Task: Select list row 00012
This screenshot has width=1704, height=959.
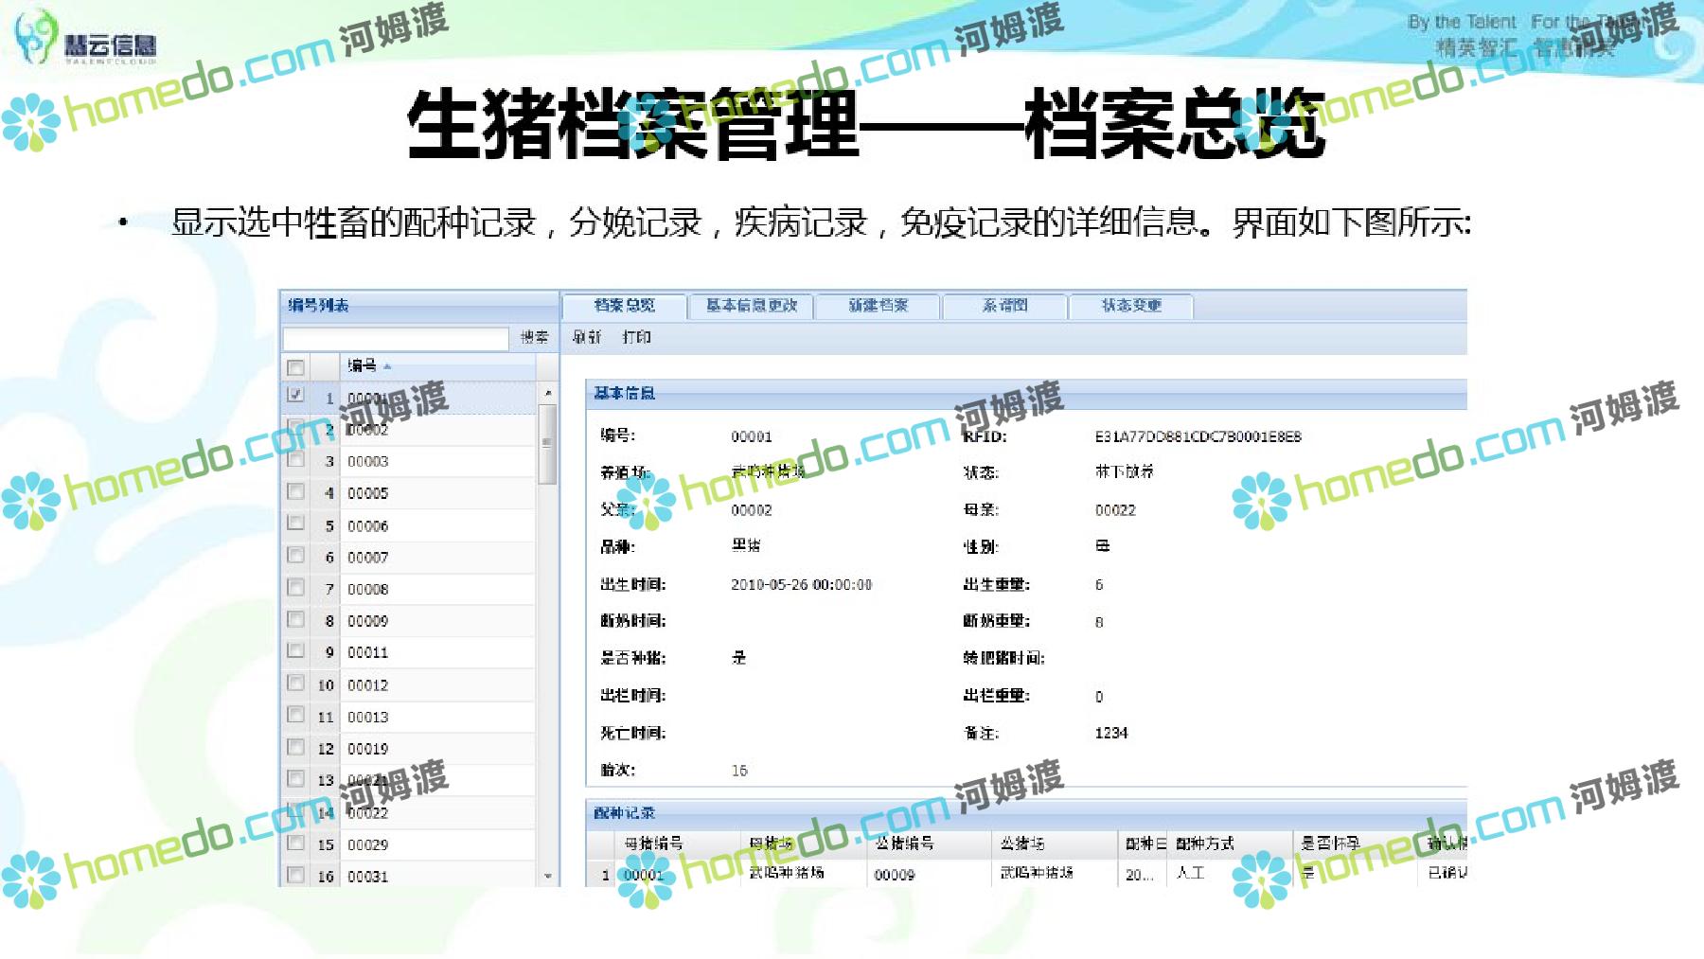Action: [409, 684]
